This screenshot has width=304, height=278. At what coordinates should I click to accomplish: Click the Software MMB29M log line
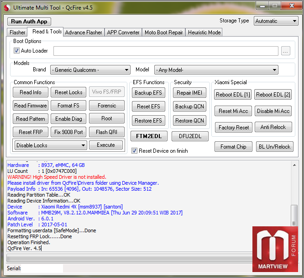click(95, 213)
